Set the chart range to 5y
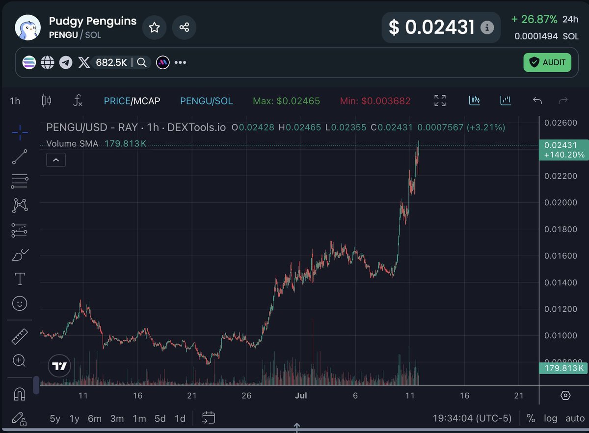This screenshot has height=433, width=589. coord(55,419)
